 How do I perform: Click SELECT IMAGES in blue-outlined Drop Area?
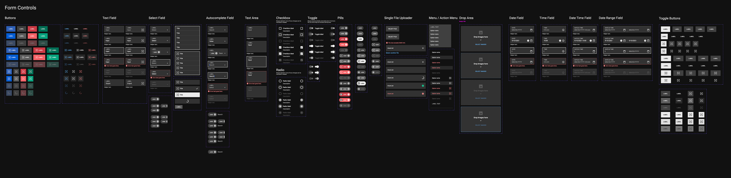(x=481, y=125)
